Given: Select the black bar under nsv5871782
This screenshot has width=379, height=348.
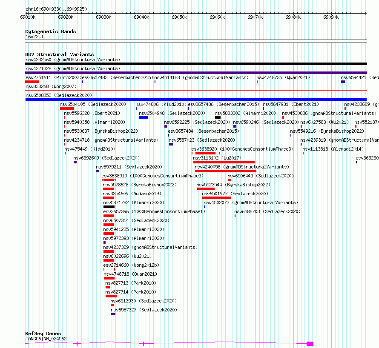Looking at the screenshot, I should [x=109, y=207].
